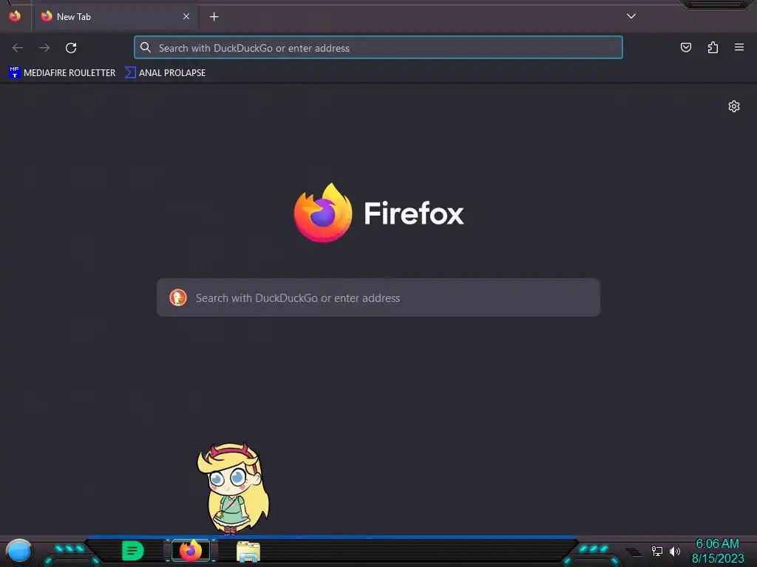The height and width of the screenshot is (567, 757).
Task: Open the green notes app in taskbar
Action: point(132,551)
